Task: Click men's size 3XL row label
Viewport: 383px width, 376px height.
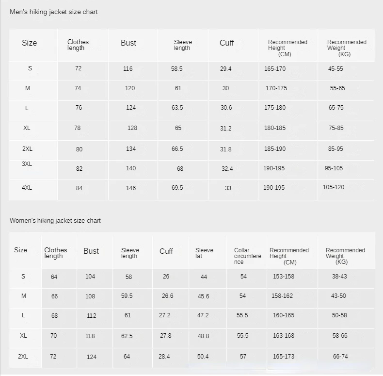Action: click(x=27, y=164)
